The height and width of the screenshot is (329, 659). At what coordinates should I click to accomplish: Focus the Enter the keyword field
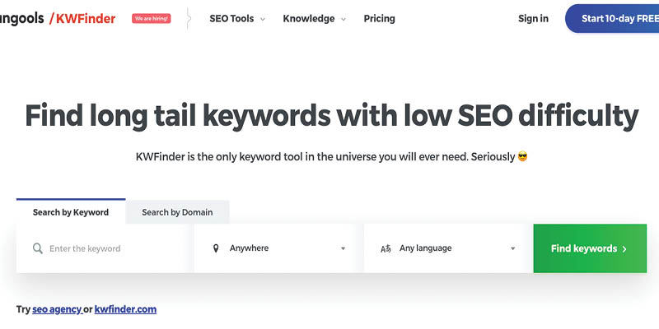pyautogui.click(x=105, y=248)
